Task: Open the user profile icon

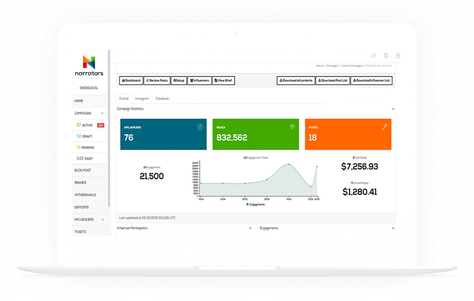Action: click(386, 55)
